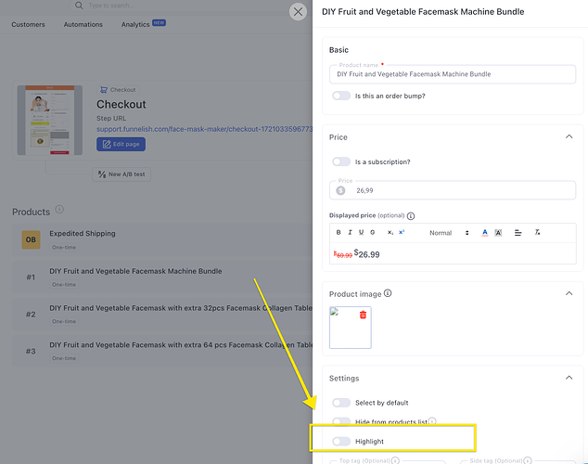Collapse the Price section
Screen dimensions: 588x464
569,137
